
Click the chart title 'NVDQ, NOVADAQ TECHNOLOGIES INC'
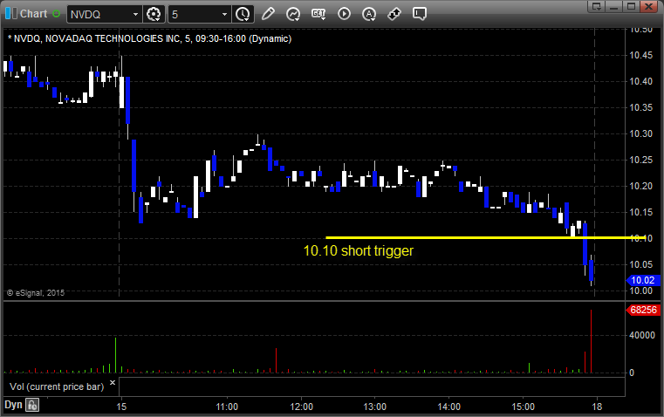97,38
